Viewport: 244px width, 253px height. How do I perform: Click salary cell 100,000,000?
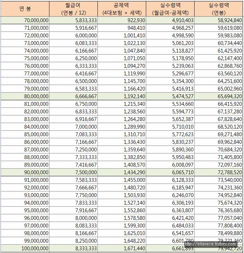pos(25,248)
